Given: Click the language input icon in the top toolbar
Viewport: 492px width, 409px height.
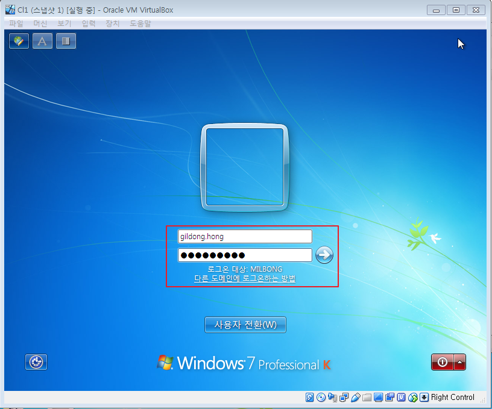Looking at the screenshot, I should [x=19, y=41].
